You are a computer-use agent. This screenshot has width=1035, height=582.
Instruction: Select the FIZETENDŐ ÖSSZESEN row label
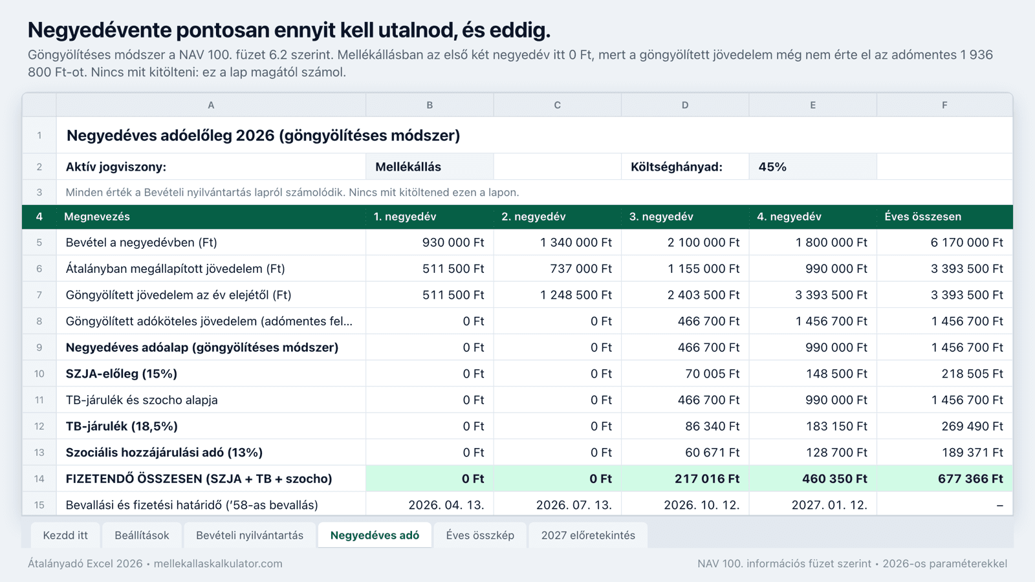tap(211, 479)
